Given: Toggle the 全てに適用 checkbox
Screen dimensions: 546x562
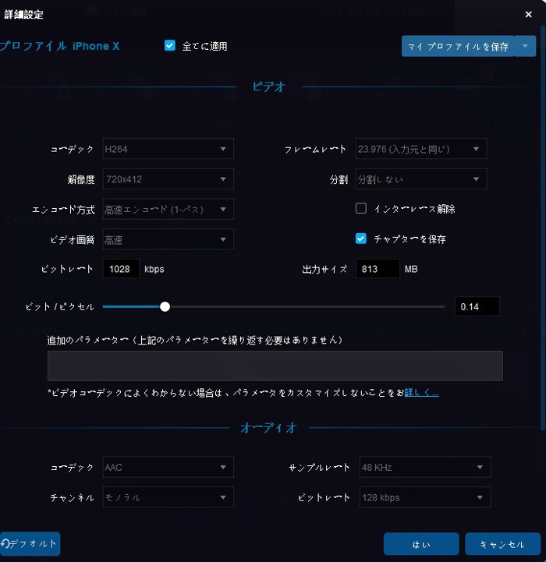Looking at the screenshot, I should coord(170,46).
